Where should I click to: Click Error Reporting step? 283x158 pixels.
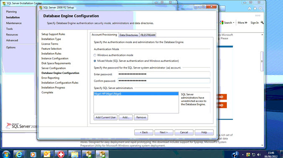50,78
